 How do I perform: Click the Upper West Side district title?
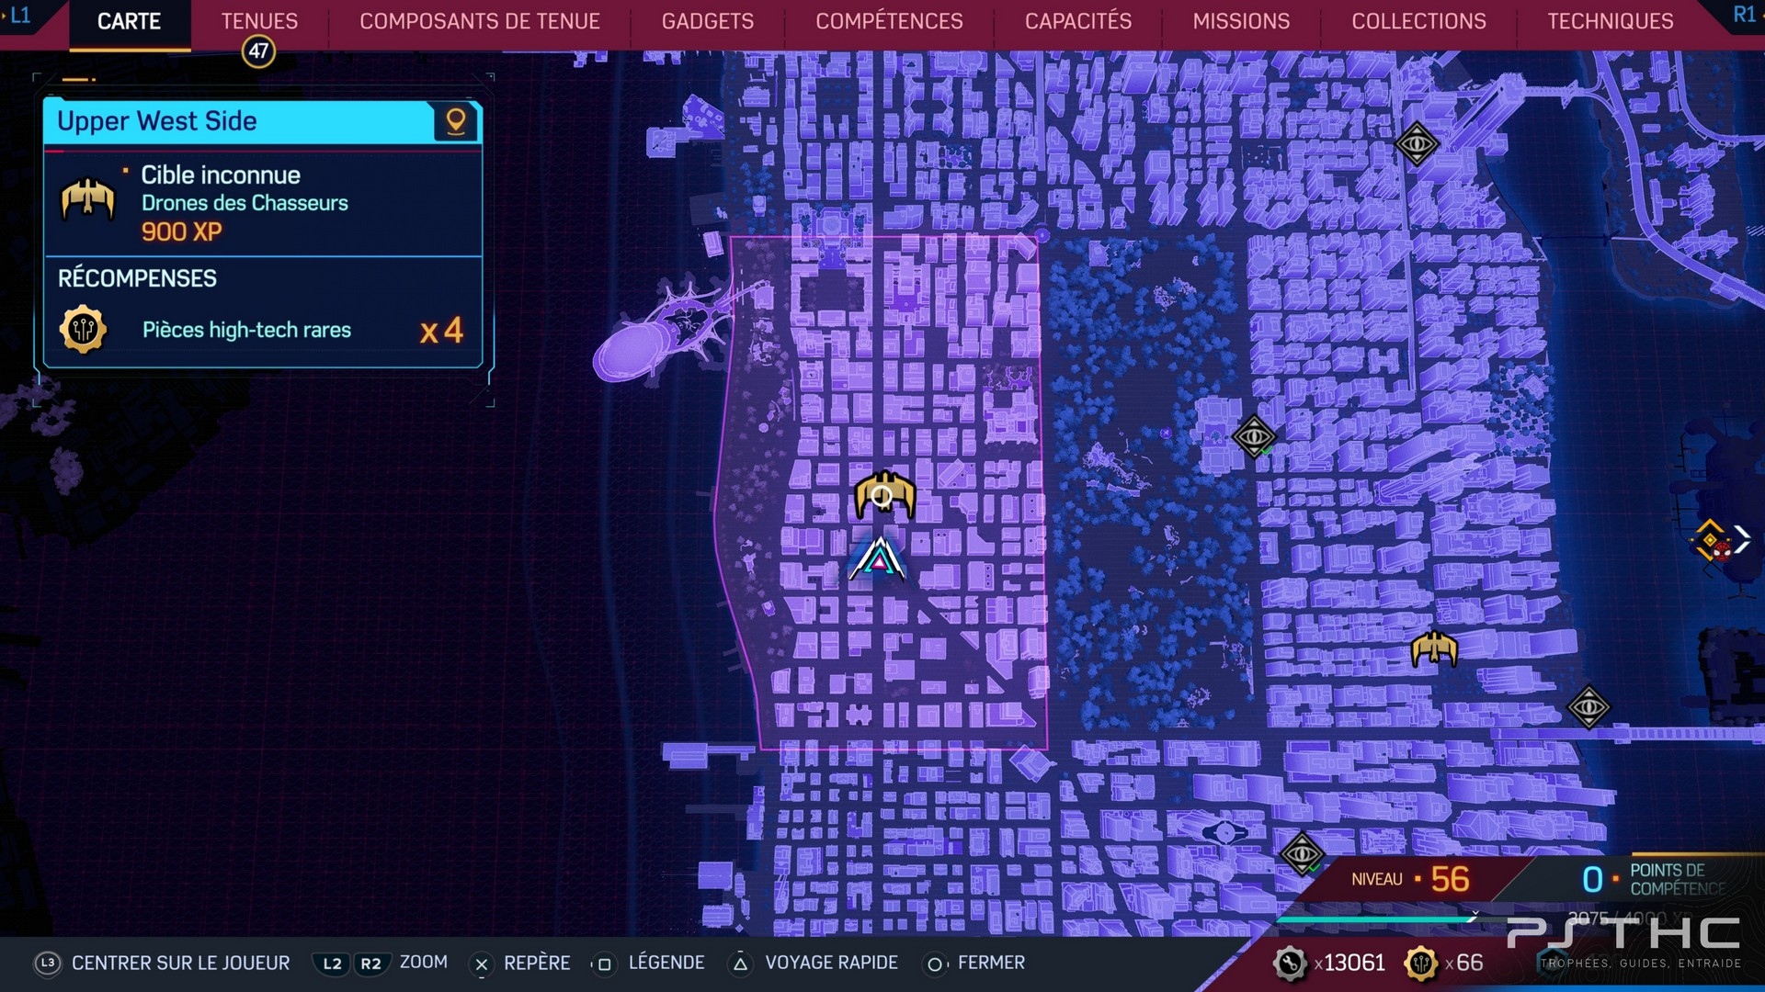[157, 121]
